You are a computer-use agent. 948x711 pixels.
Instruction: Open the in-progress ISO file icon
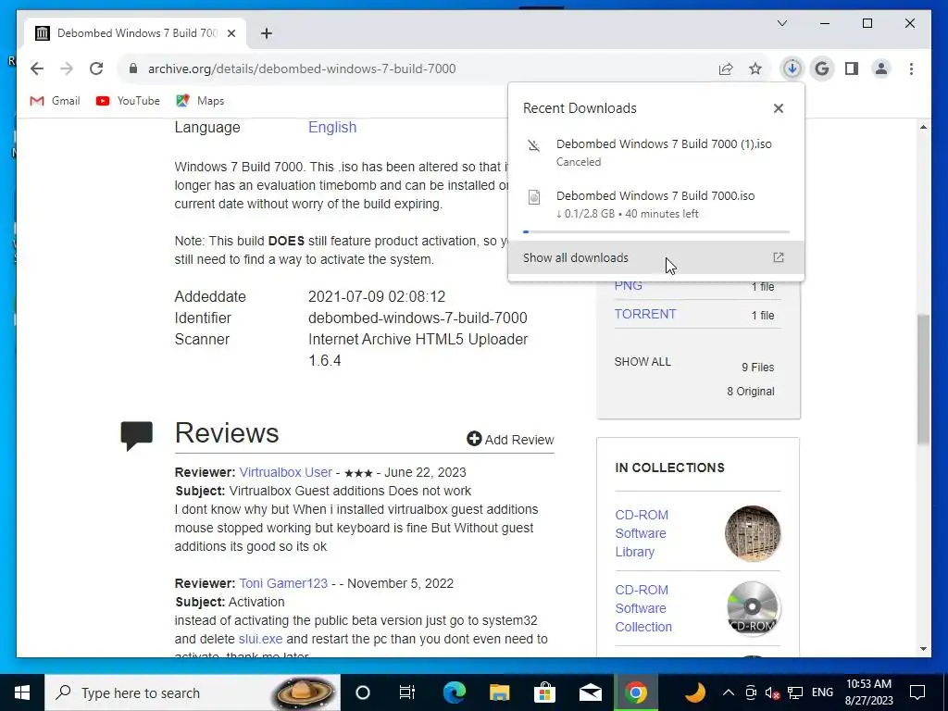534,197
